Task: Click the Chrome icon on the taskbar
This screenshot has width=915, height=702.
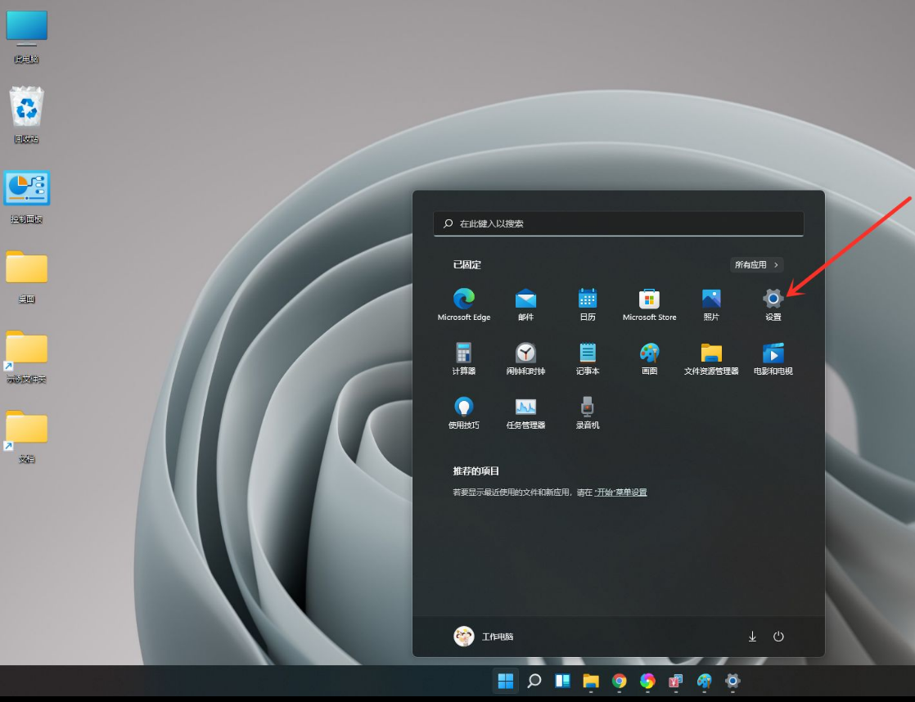Action: (620, 681)
